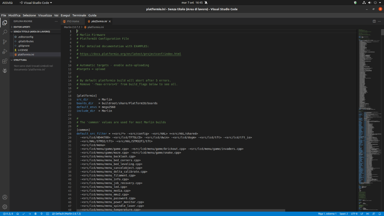Open the Terminale menu
The height and width of the screenshot is (216, 384).
[79, 15]
